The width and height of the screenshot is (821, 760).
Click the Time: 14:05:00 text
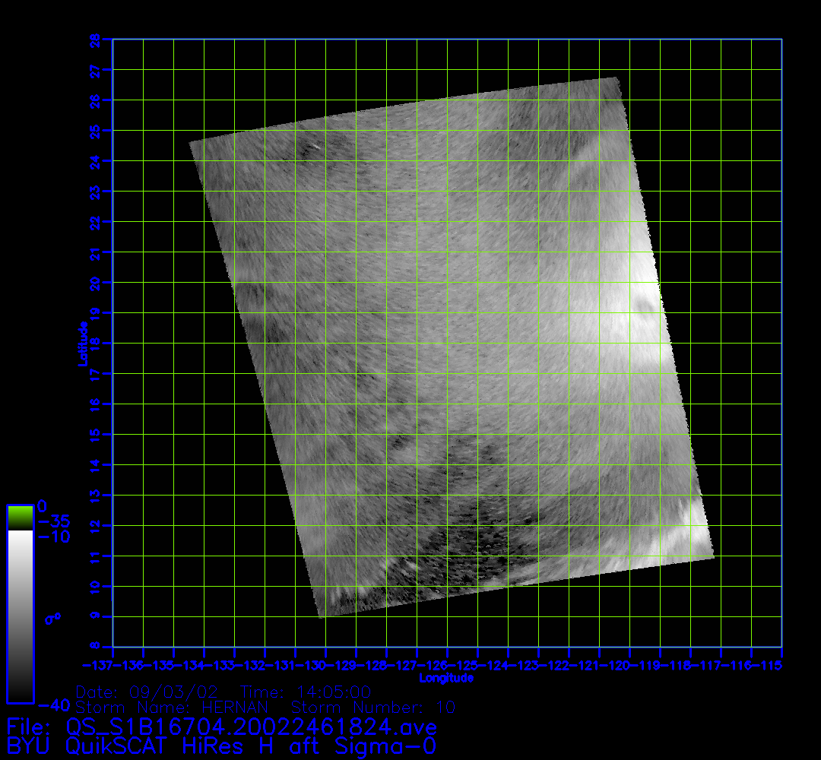[x=306, y=692]
